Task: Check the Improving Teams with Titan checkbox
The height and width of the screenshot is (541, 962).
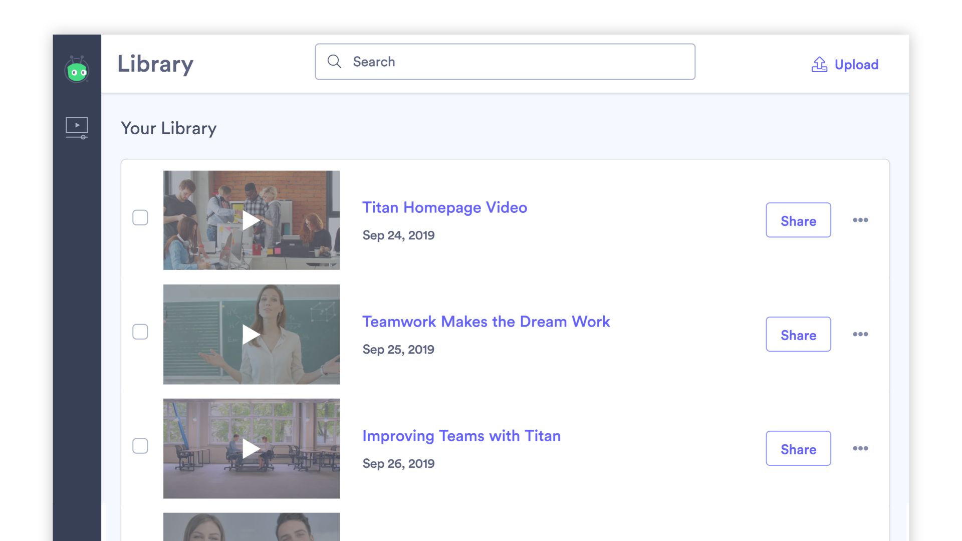Action: pos(140,446)
